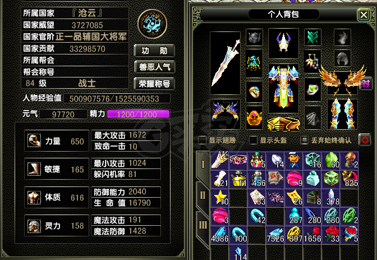Click the equipped boots slot
The image size is (377, 260).
pyautogui.click(x=342, y=114)
